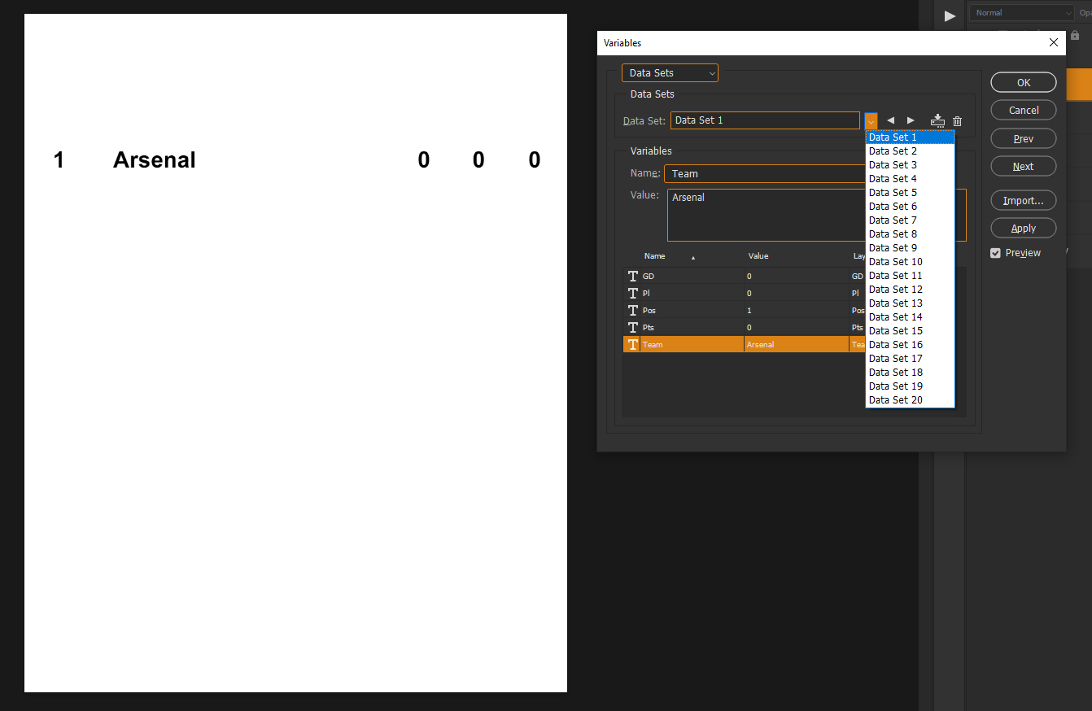Open the Data Sets section dropdown
The height and width of the screenshot is (711, 1092).
click(670, 73)
